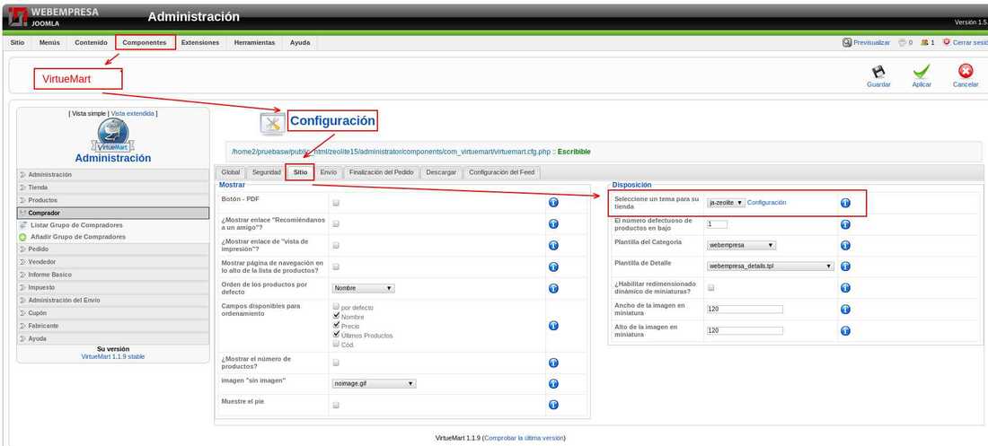Viewport: 988px width, 446px height.
Task: Click info icon for Muestre el pie
Action: coord(553,405)
